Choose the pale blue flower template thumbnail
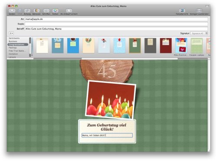The width and height of the screenshot is (217, 161). click(x=104, y=46)
